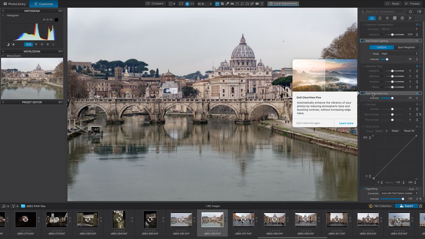Open the Detail corrections tab icon
The width and height of the screenshot is (425, 239).
coord(387,18)
